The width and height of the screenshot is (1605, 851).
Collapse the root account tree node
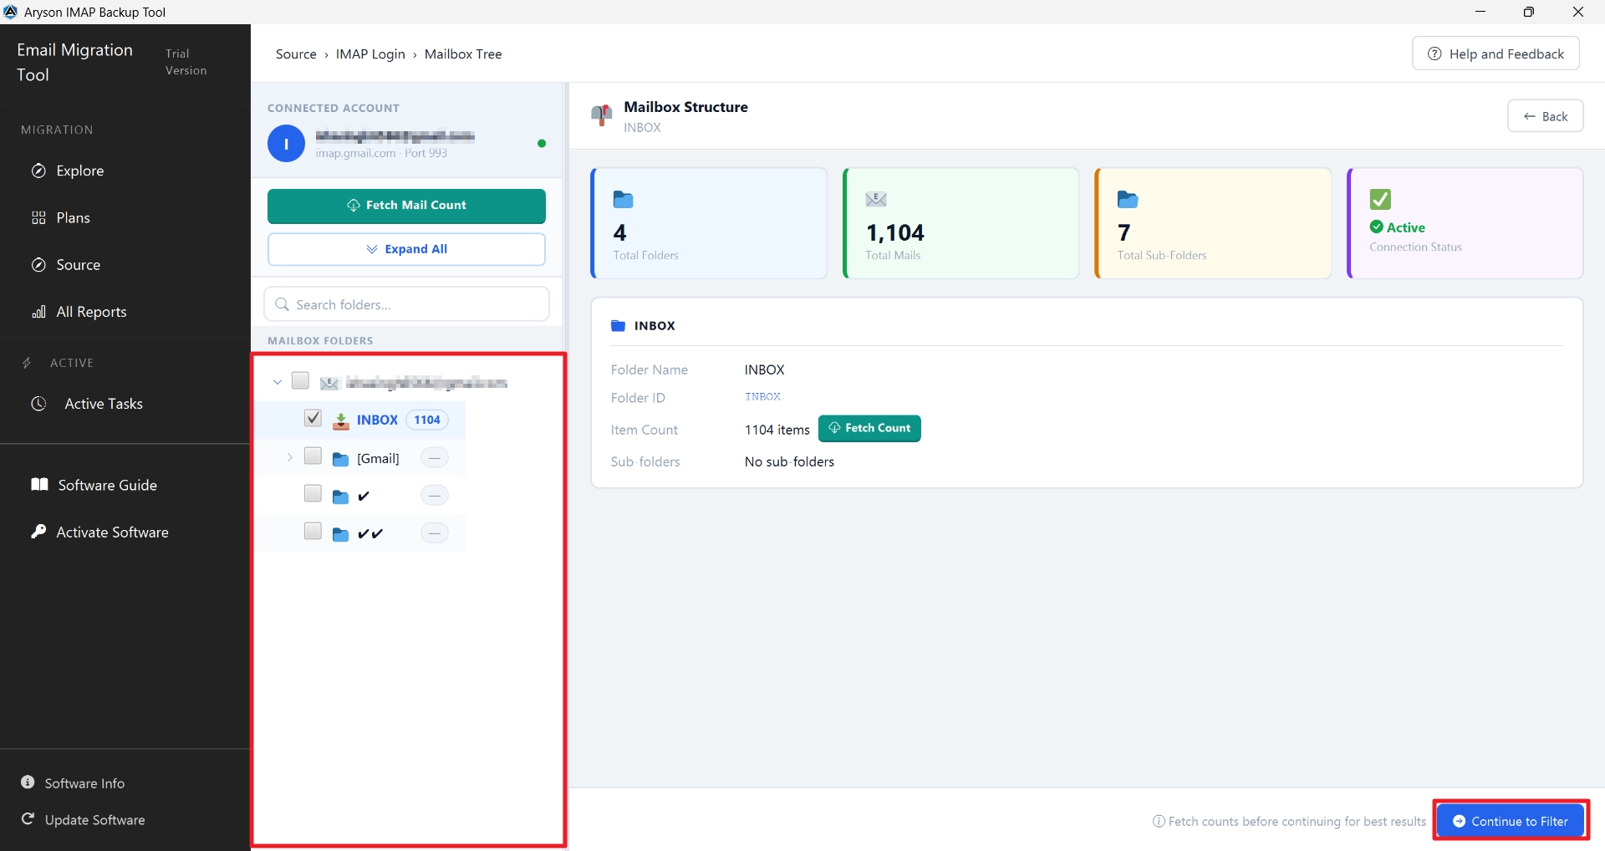(278, 382)
